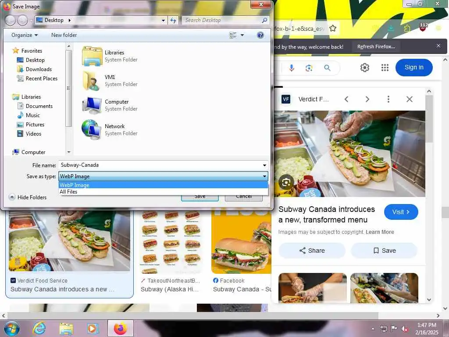Open the Firefox hamburger menu
Screen dimensions: 449x337
438,28
